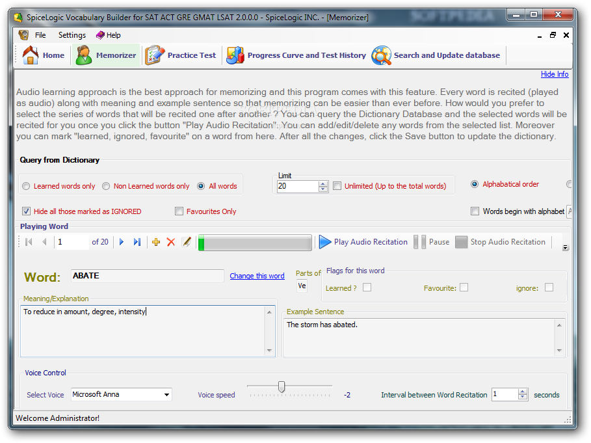Close the inner Memorizer child window
The height and width of the screenshot is (443, 591).
click(566, 35)
